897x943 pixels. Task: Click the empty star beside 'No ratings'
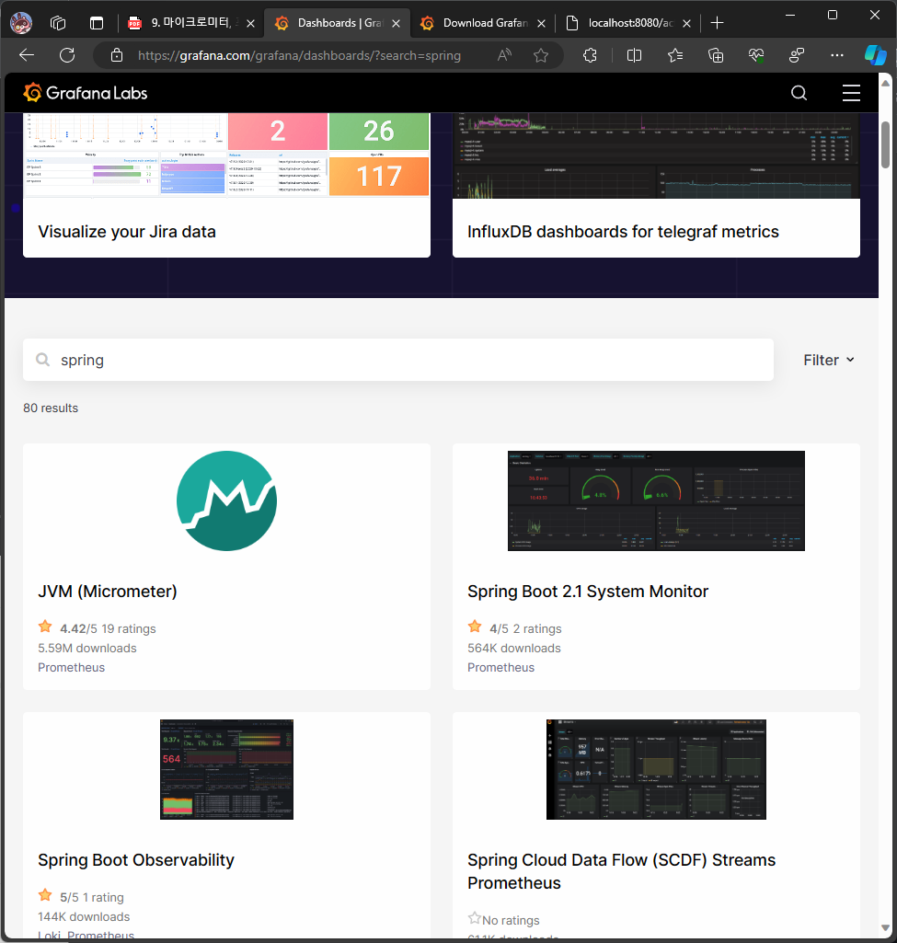475,918
